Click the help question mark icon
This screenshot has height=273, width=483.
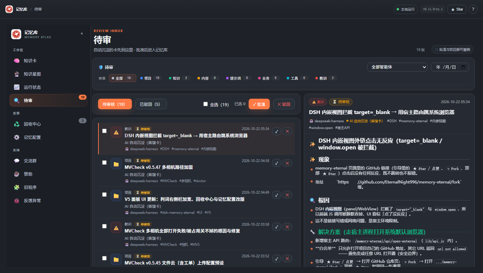click(473, 9)
